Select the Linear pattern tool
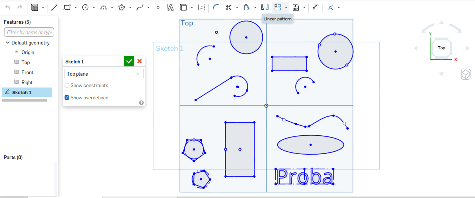 pyautogui.click(x=278, y=7)
